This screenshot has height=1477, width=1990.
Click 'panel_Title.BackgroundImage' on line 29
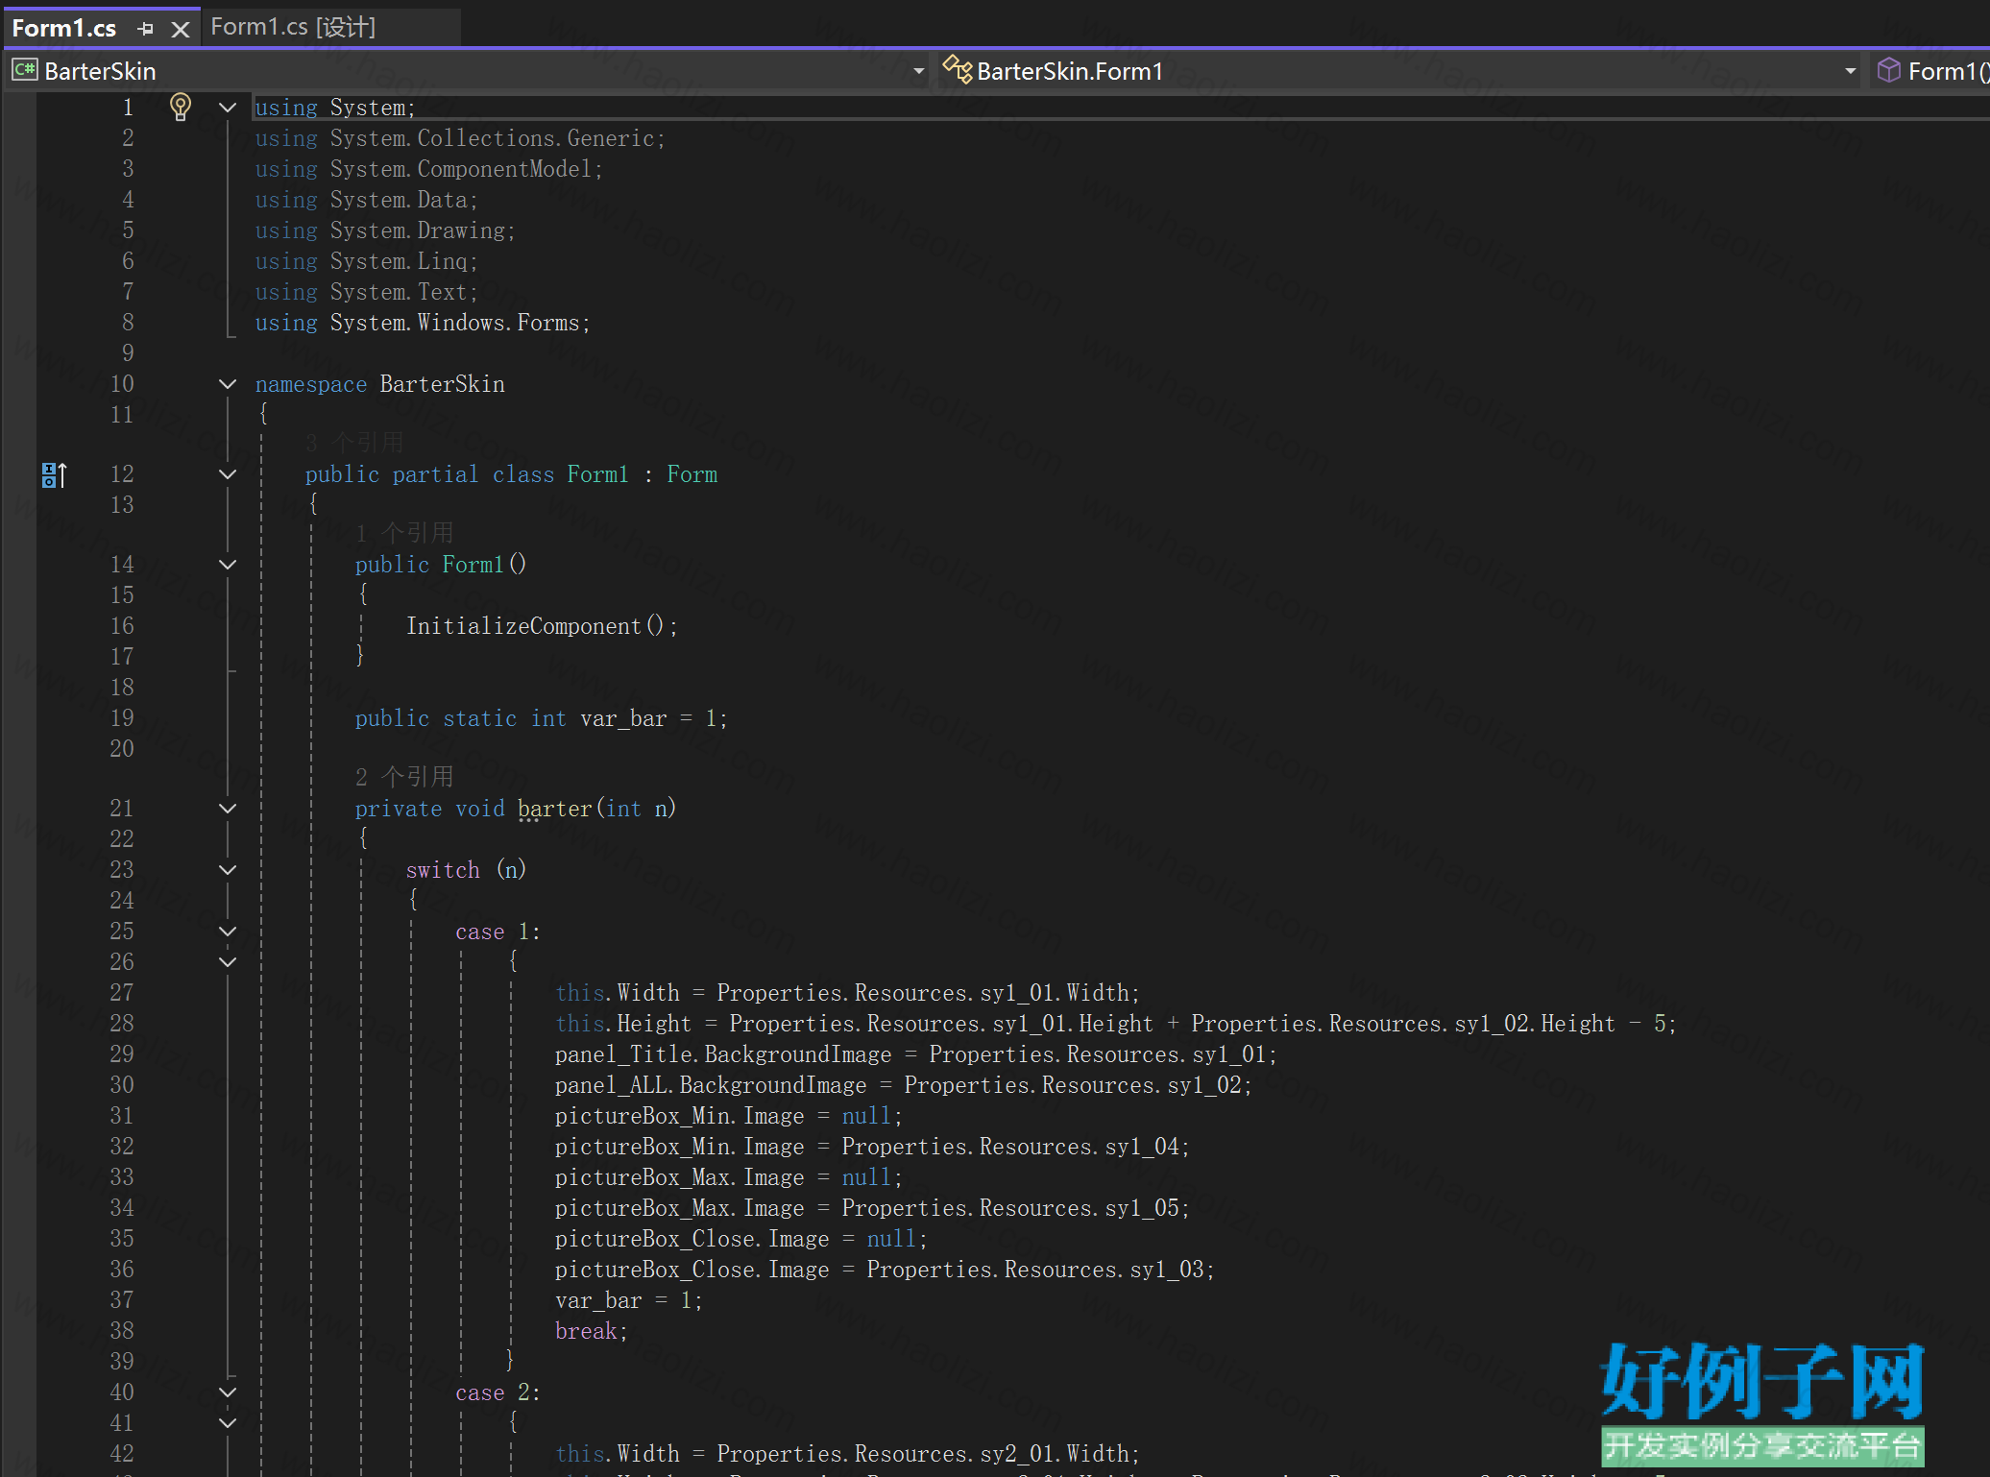click(x=723, y=1054)
